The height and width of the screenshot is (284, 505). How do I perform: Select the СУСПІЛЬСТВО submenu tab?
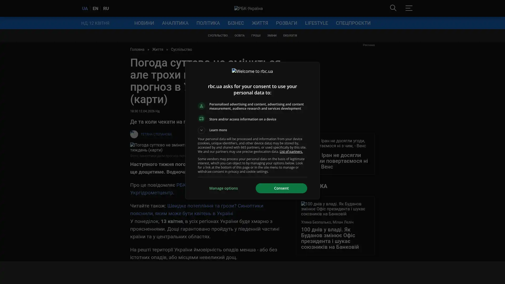click(218, 35)
